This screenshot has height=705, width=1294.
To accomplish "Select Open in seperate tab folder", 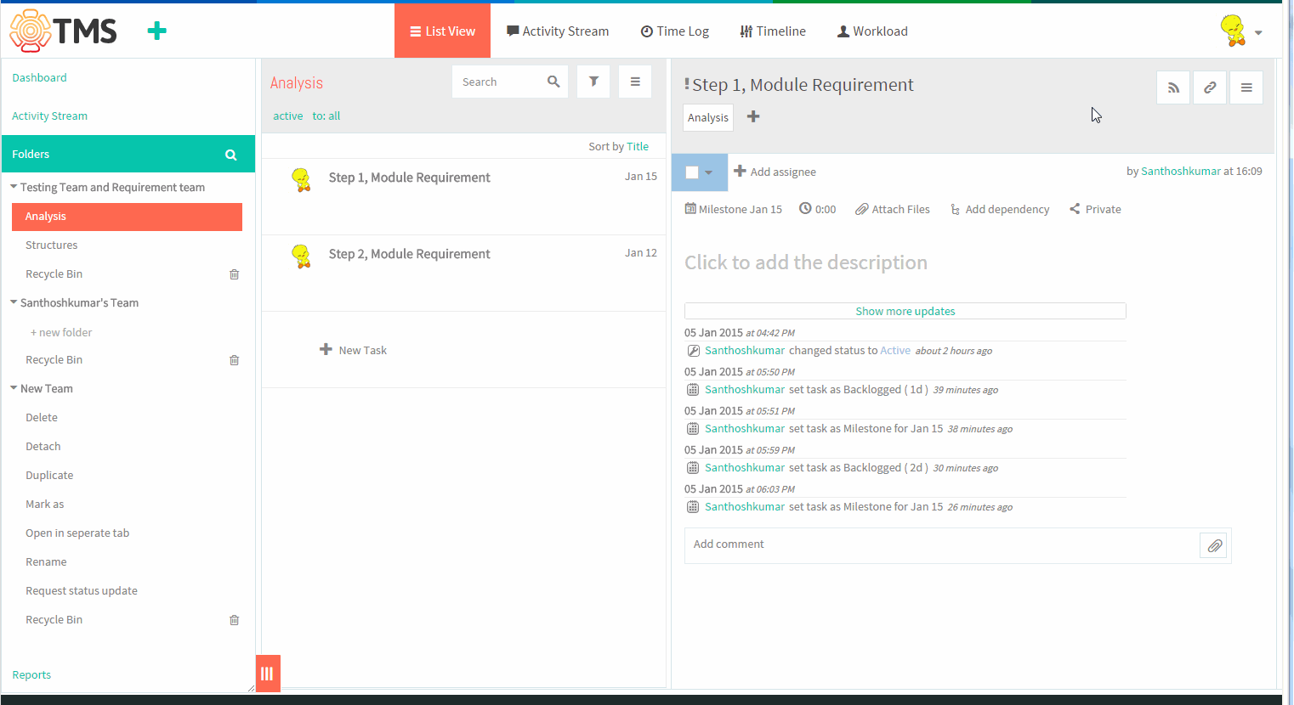I will coord(77,533).
